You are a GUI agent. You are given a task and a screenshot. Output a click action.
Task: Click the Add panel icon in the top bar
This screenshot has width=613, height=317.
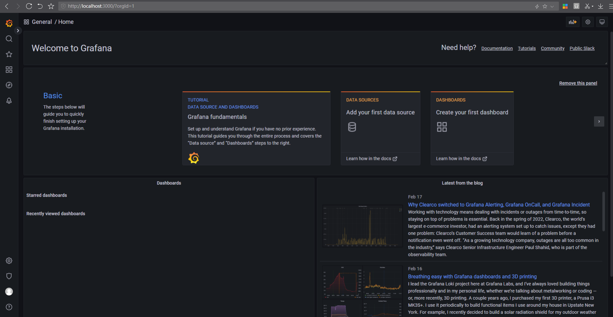point(573,22)
